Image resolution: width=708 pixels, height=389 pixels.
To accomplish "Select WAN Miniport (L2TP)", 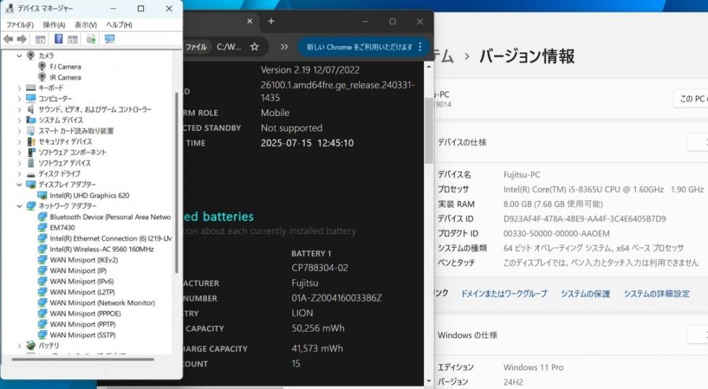I will [x=82, y=292].
